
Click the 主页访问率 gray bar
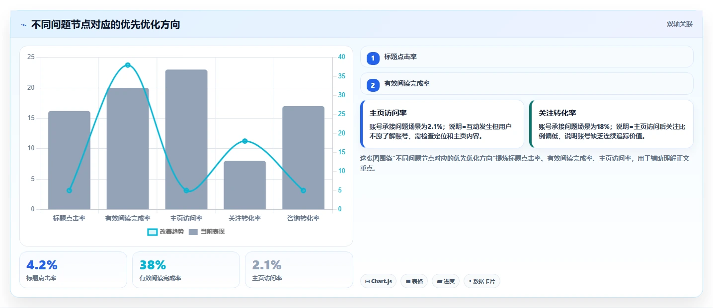pos(186,139)
